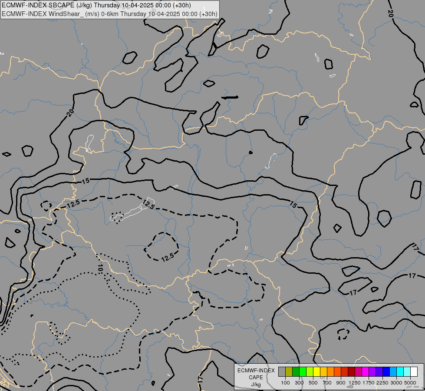The image size is (425, 391).
Task: Click the legend value 300
Action: point(299,383)
